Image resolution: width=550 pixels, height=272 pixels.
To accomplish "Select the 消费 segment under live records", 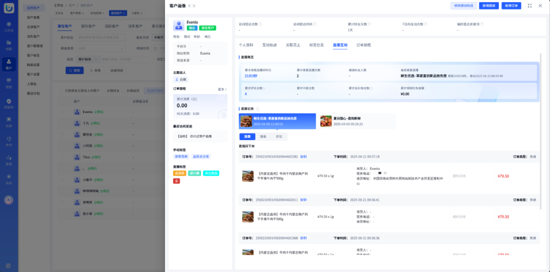I will click(248, 137).
